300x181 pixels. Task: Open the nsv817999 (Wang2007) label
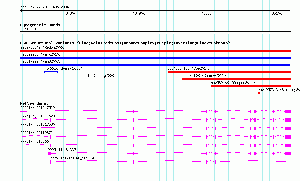point(40,61)
